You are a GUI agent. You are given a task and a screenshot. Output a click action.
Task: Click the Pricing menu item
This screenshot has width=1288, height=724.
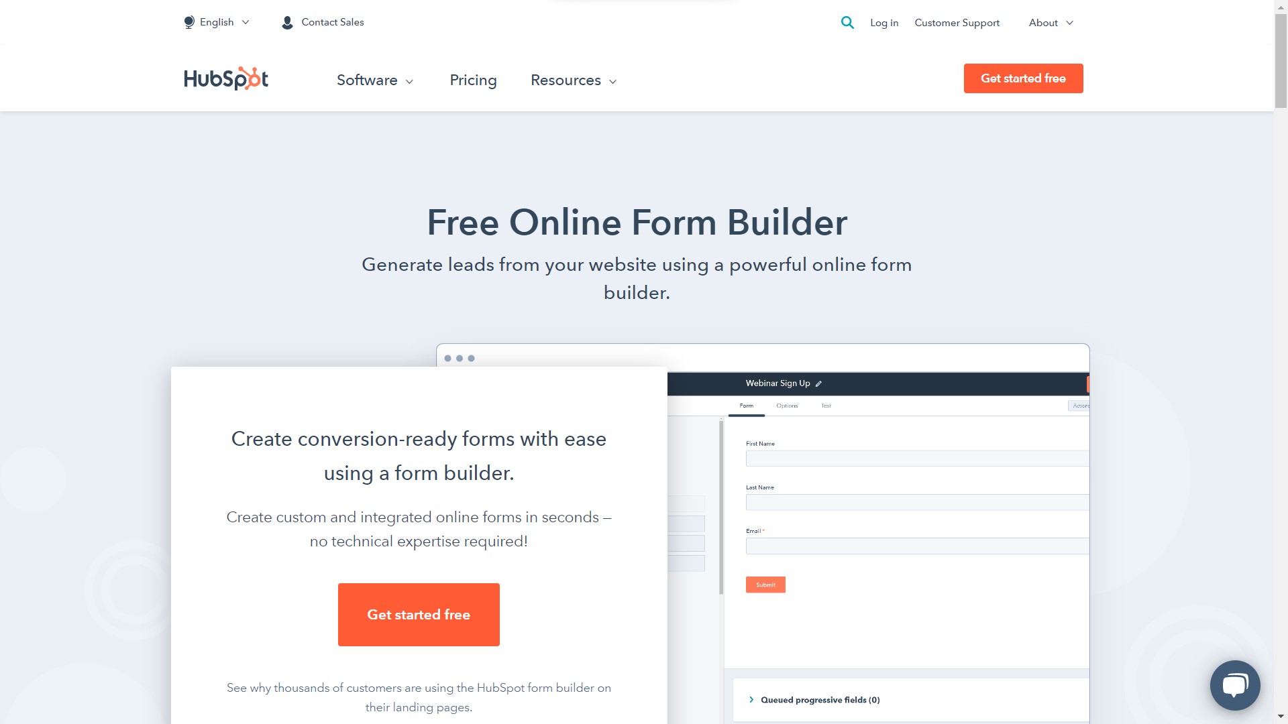472,80
